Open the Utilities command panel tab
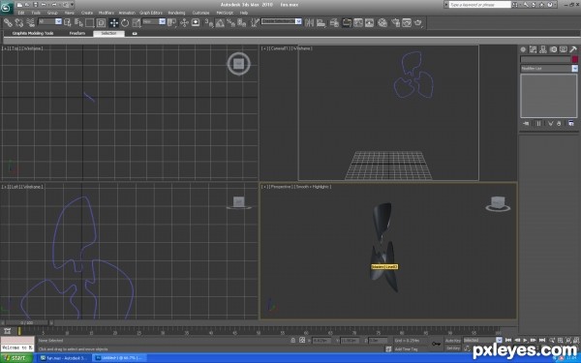581x363 pixels. pos(573,49)
